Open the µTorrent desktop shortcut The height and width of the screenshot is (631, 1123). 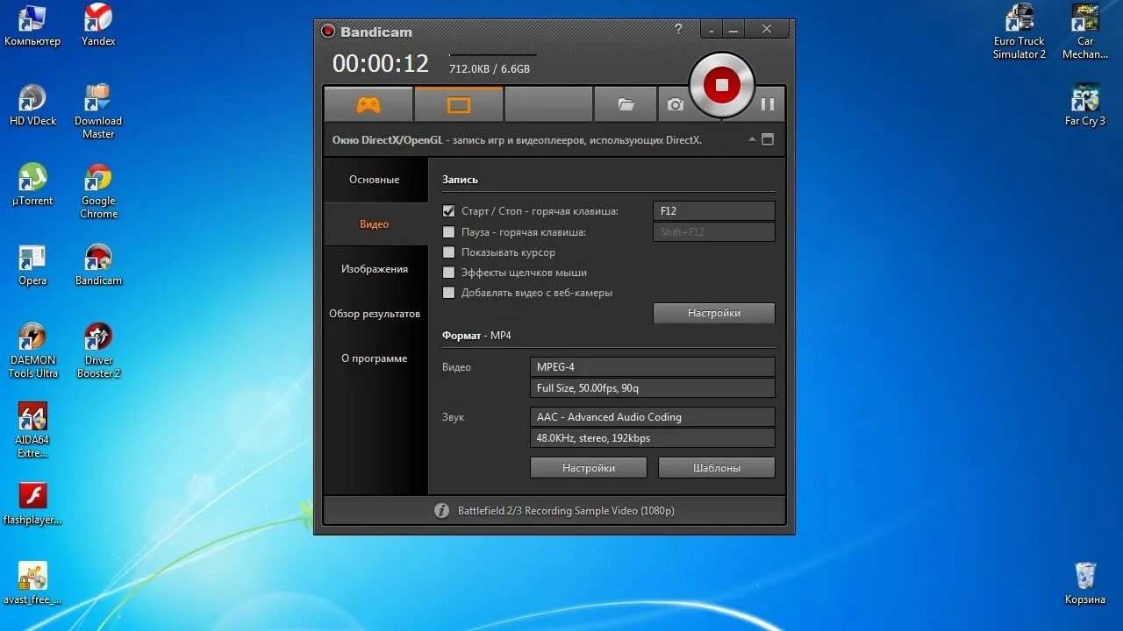click(x=32, y=186)
